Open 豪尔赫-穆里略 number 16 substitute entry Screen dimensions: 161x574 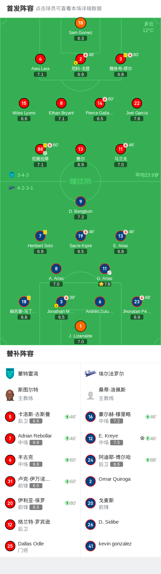click(x=121, y=417)
